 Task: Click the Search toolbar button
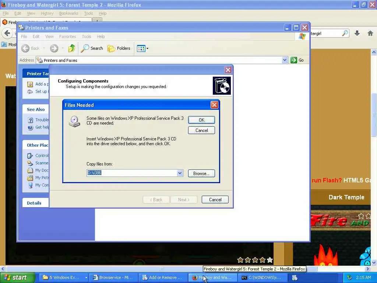pyautogui.click(x=92, y=48)
